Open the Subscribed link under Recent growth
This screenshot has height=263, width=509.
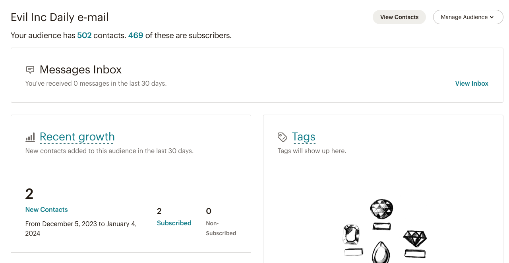[x=174, y=223]
